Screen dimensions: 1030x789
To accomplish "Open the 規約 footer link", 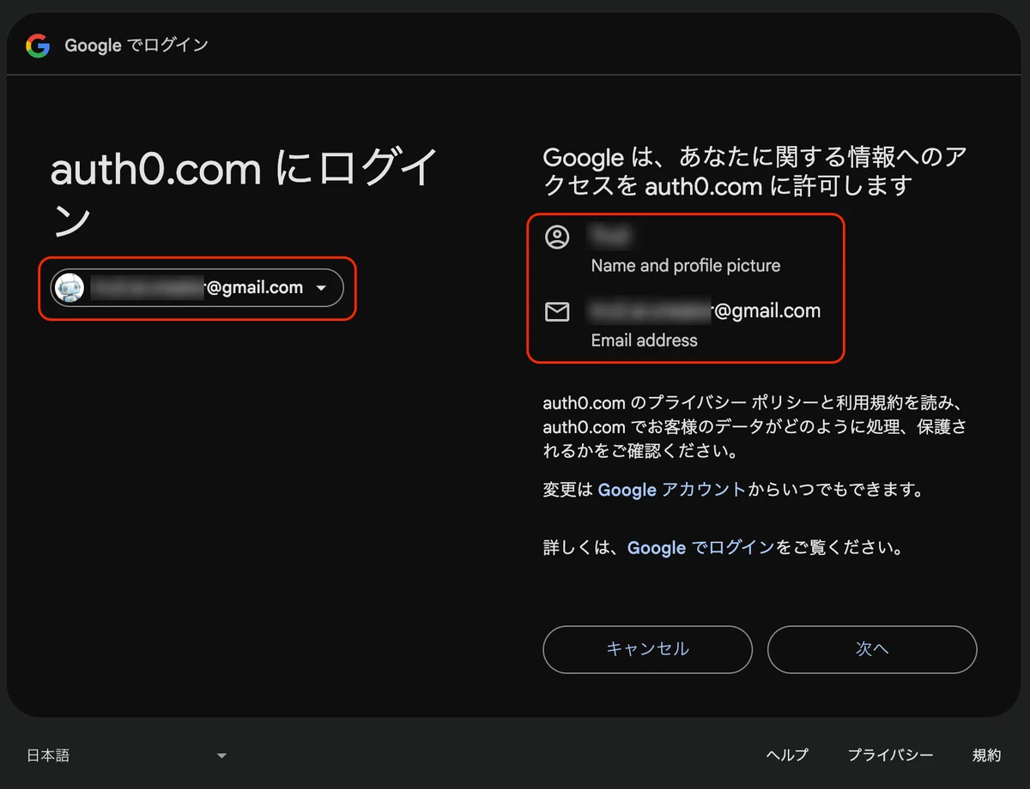I will point(987,756).
